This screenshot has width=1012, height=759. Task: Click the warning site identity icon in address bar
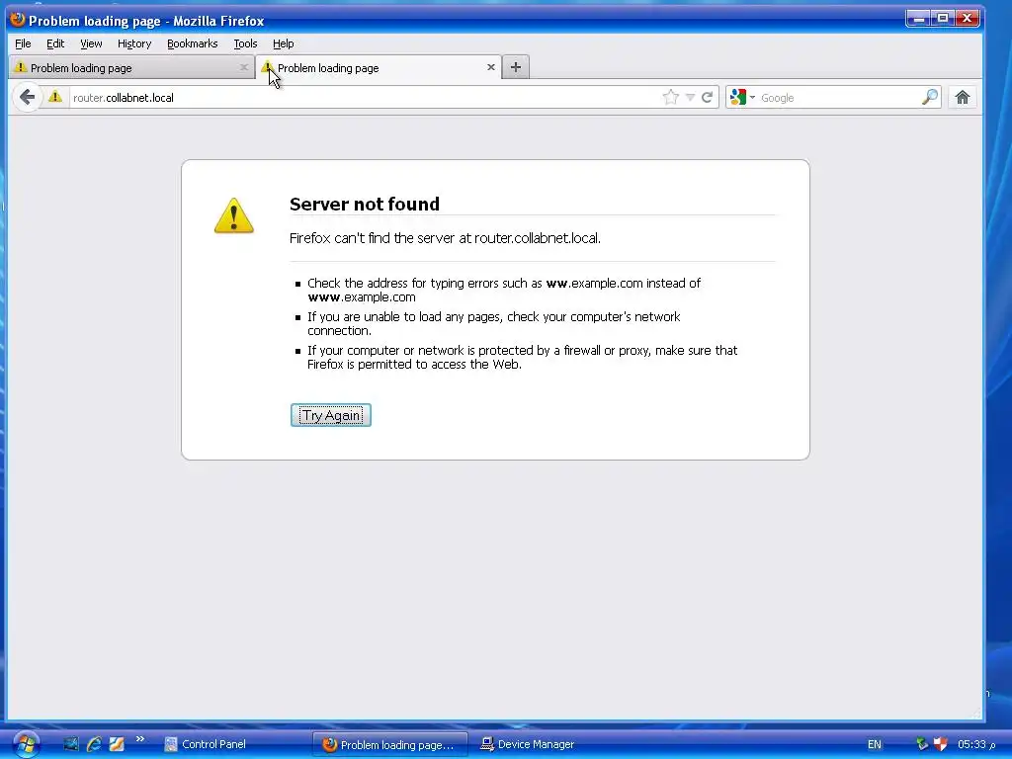(x=55, y=97)
